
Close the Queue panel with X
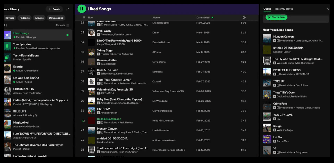pos(328,9)
